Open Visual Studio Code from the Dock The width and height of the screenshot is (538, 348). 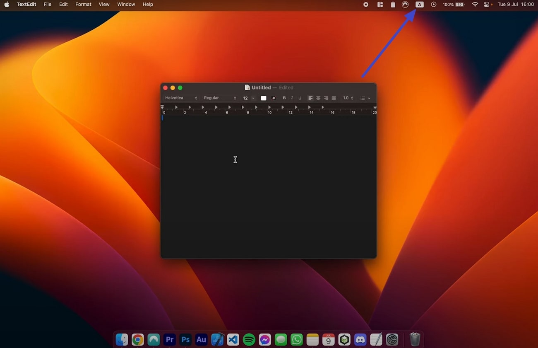233,340
